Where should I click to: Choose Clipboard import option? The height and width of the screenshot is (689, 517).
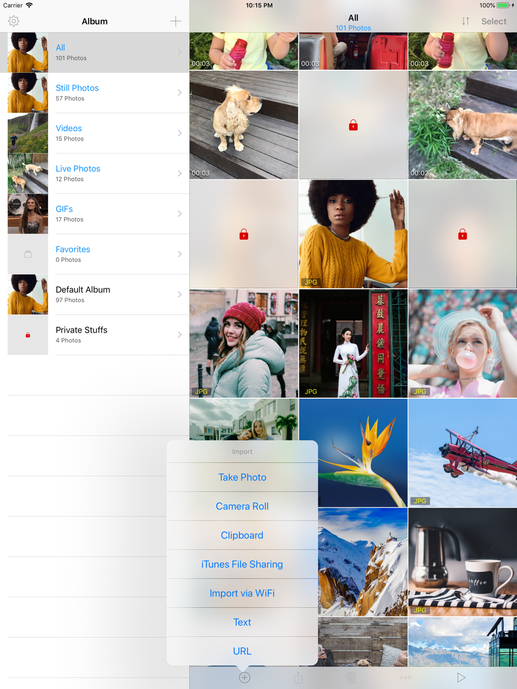click(x=242, y=535)
